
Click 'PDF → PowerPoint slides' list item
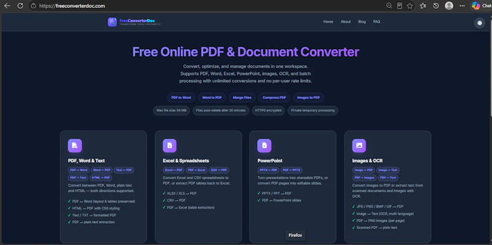(x=279, y=200)
